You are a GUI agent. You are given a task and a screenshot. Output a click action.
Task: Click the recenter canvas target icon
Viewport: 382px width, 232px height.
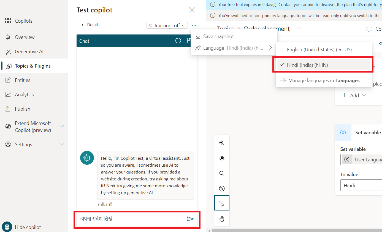(222, 158)
